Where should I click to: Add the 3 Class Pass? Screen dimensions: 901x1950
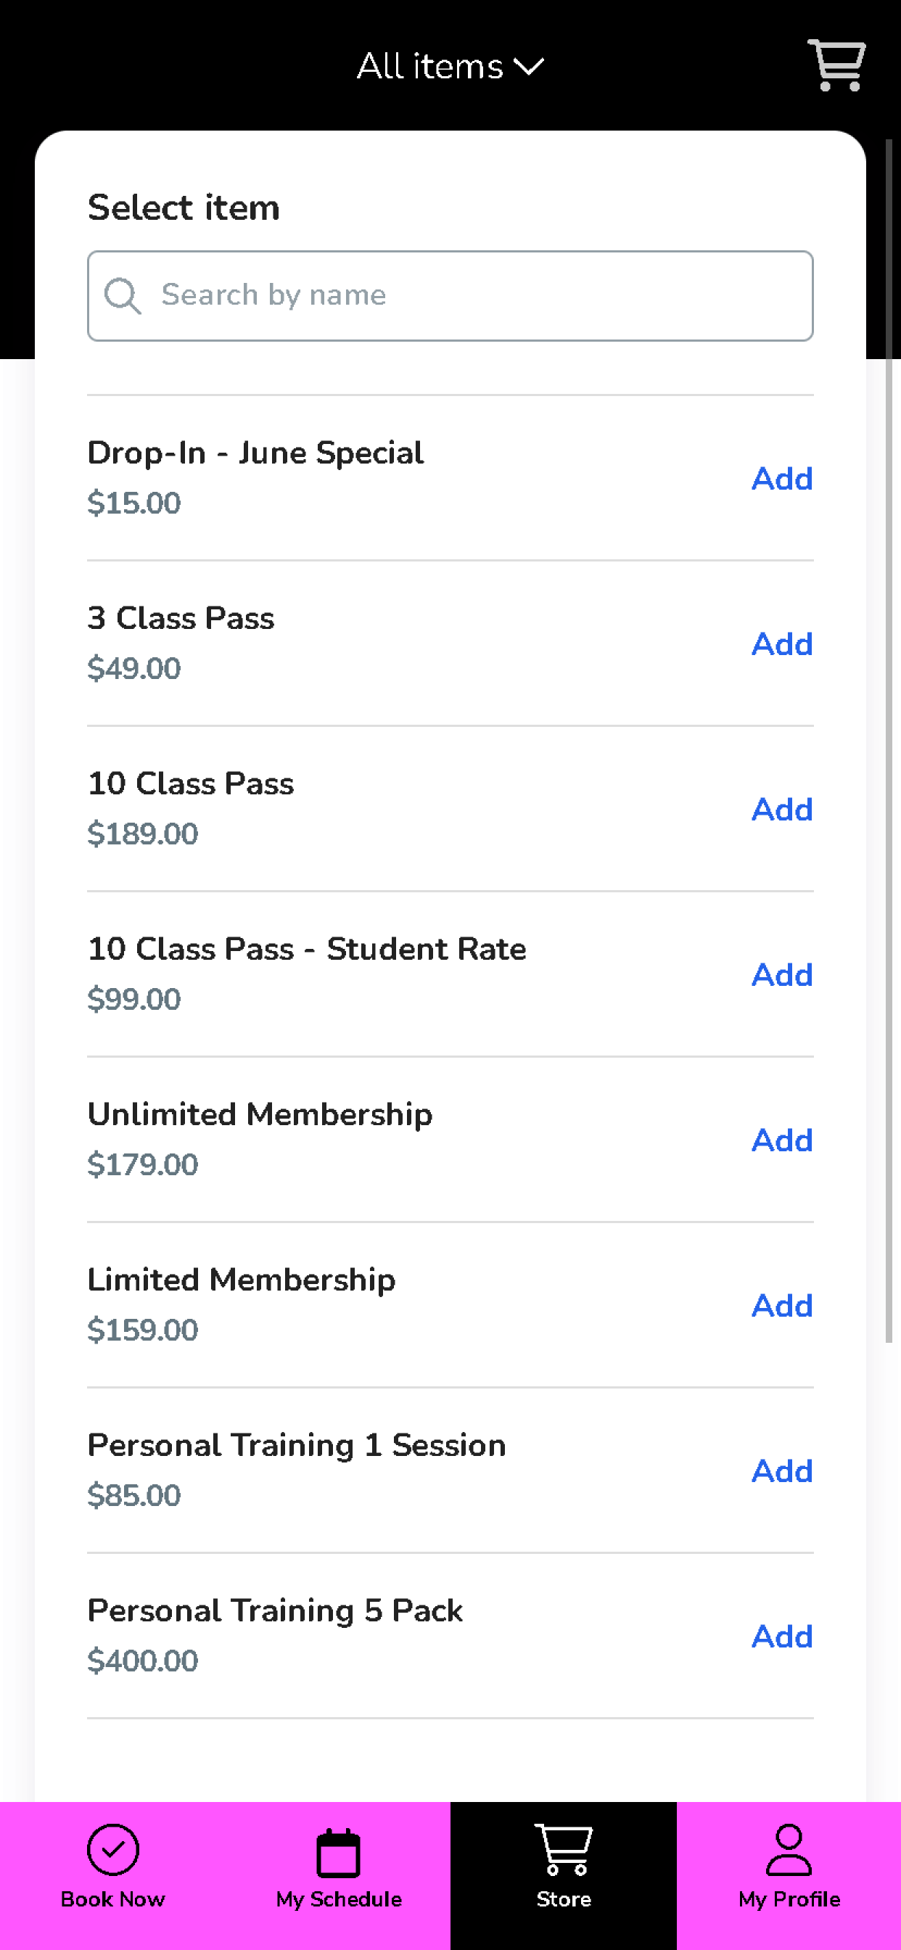[x=782, y=644]
